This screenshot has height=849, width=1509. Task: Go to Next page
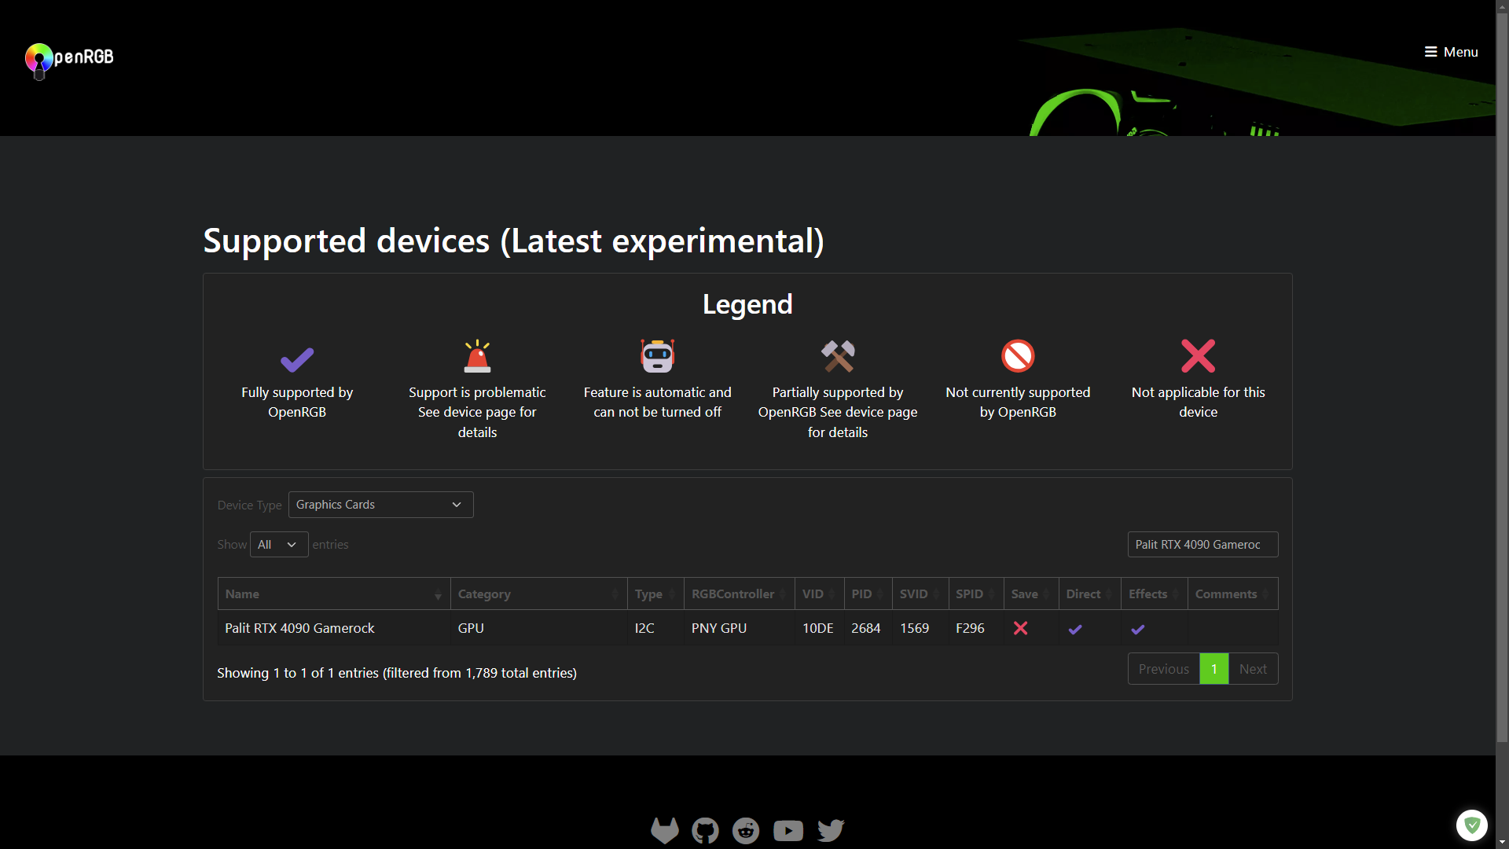(x=1253, y=669)
